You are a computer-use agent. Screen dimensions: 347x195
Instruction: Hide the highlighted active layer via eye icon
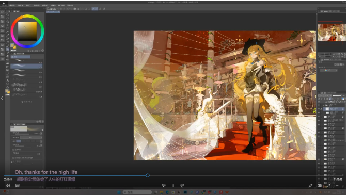(x=319, y=109)
